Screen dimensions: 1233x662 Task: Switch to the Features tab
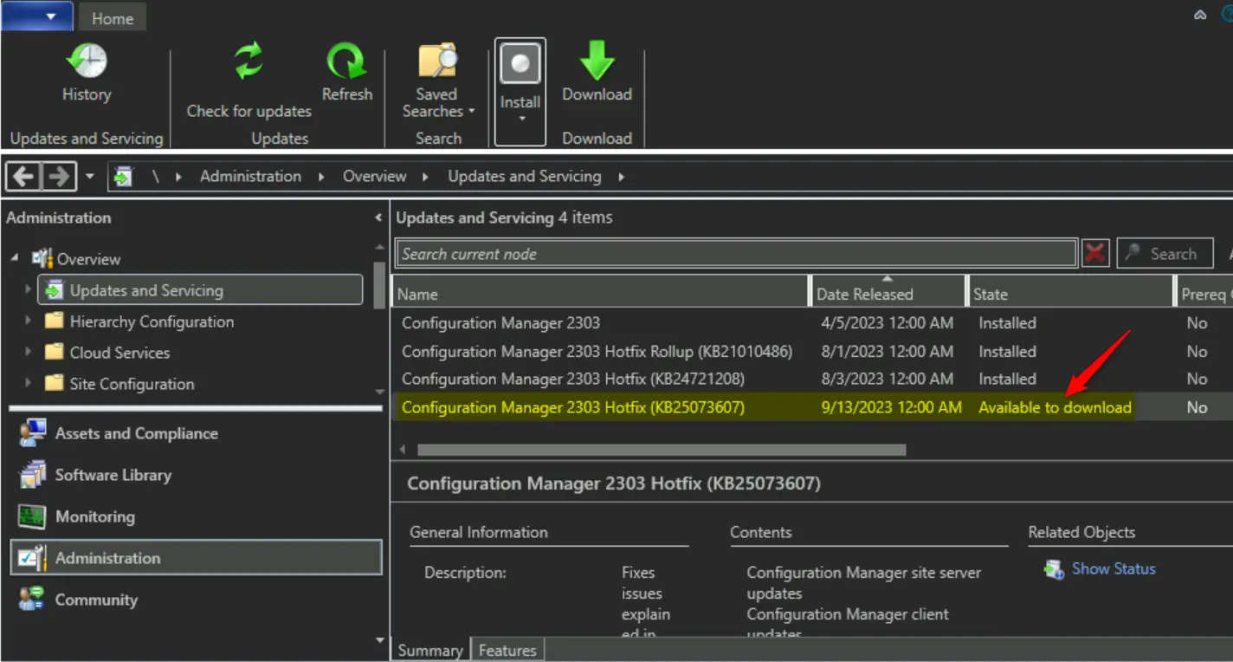pos(507,650)
